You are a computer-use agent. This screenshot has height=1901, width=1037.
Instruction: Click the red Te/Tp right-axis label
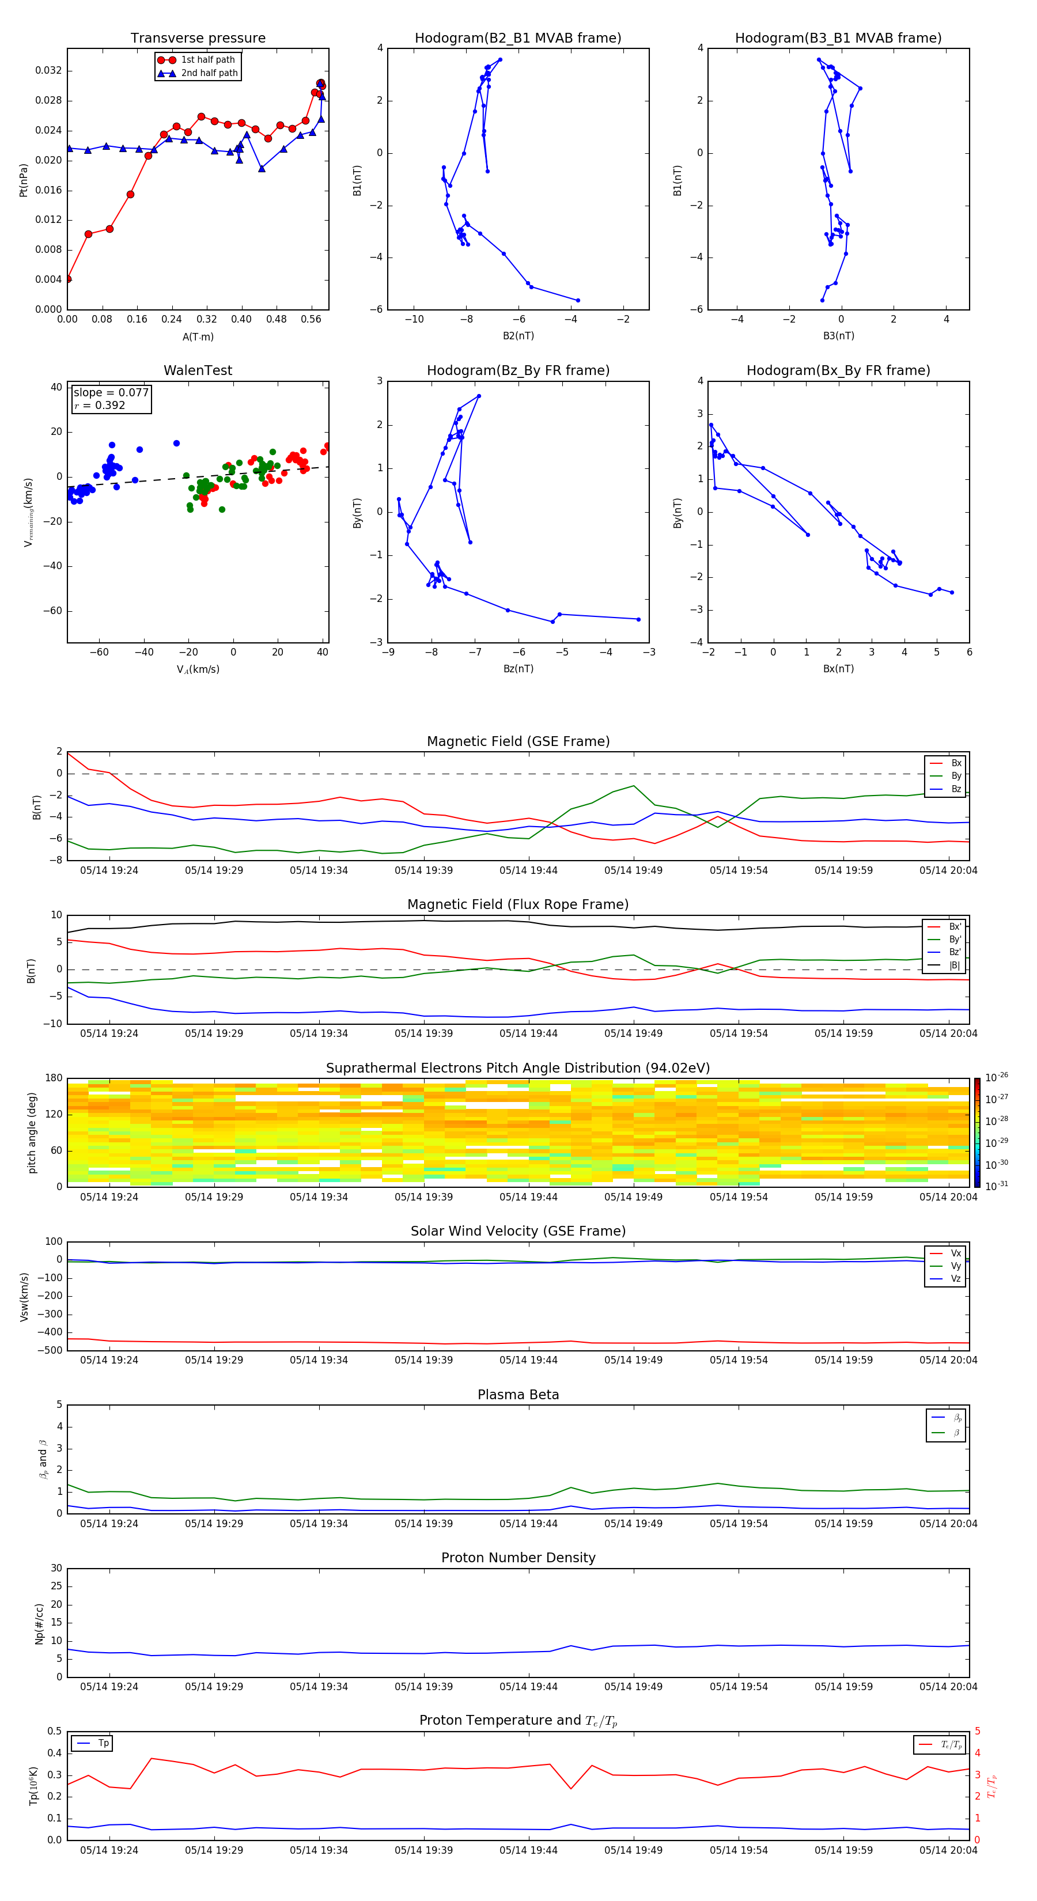991,1786
